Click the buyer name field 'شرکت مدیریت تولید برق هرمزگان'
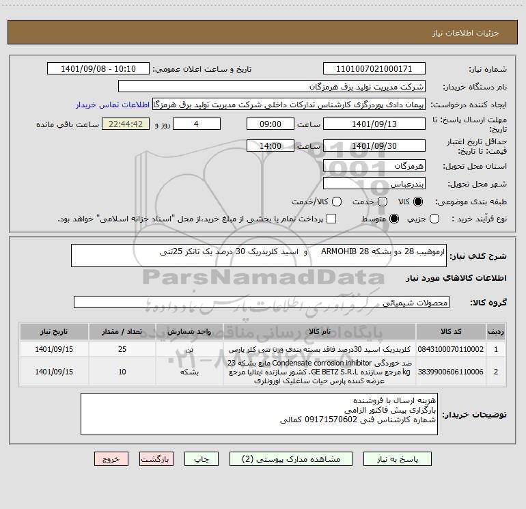 (x=272, y=87)
